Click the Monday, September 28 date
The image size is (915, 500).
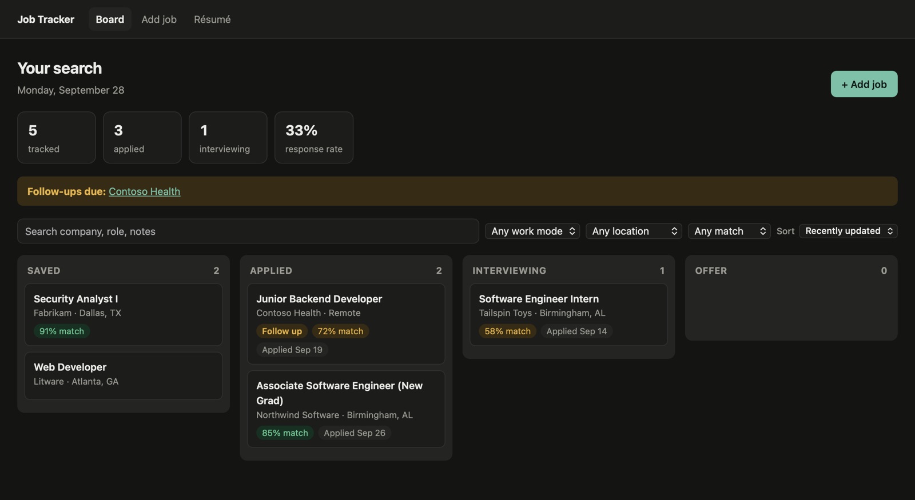[71, 90]
